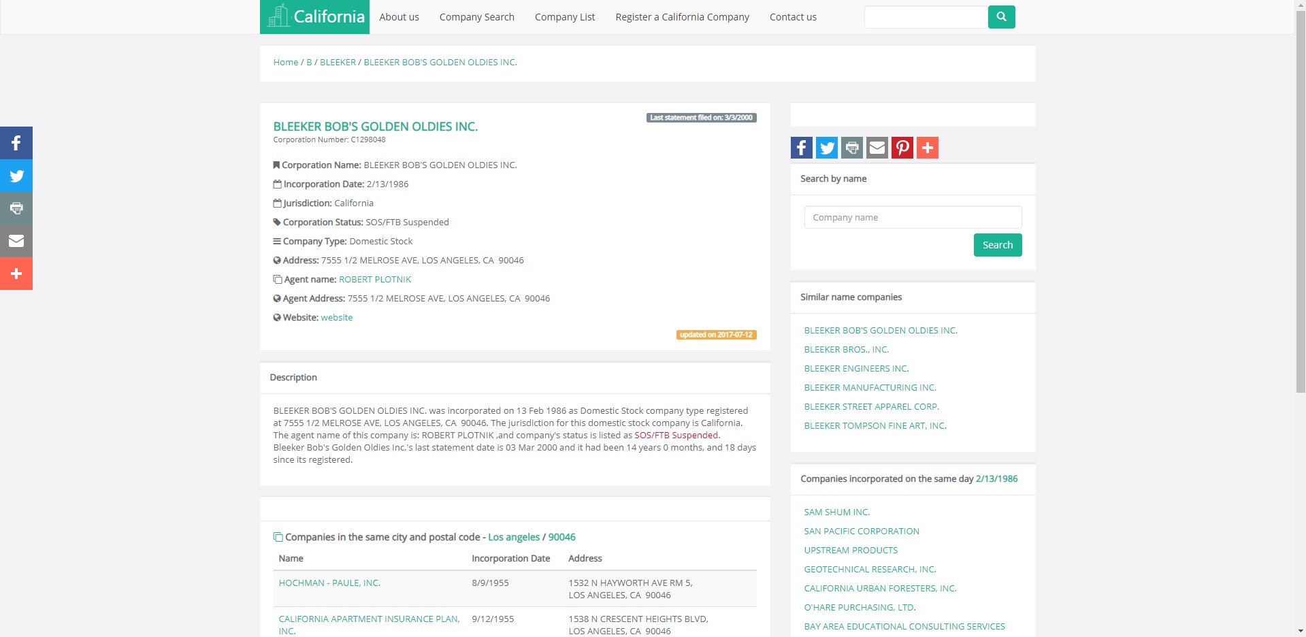Go to Register a California Company
This screenshot has width=1306, height=637.
click(682, 17)
